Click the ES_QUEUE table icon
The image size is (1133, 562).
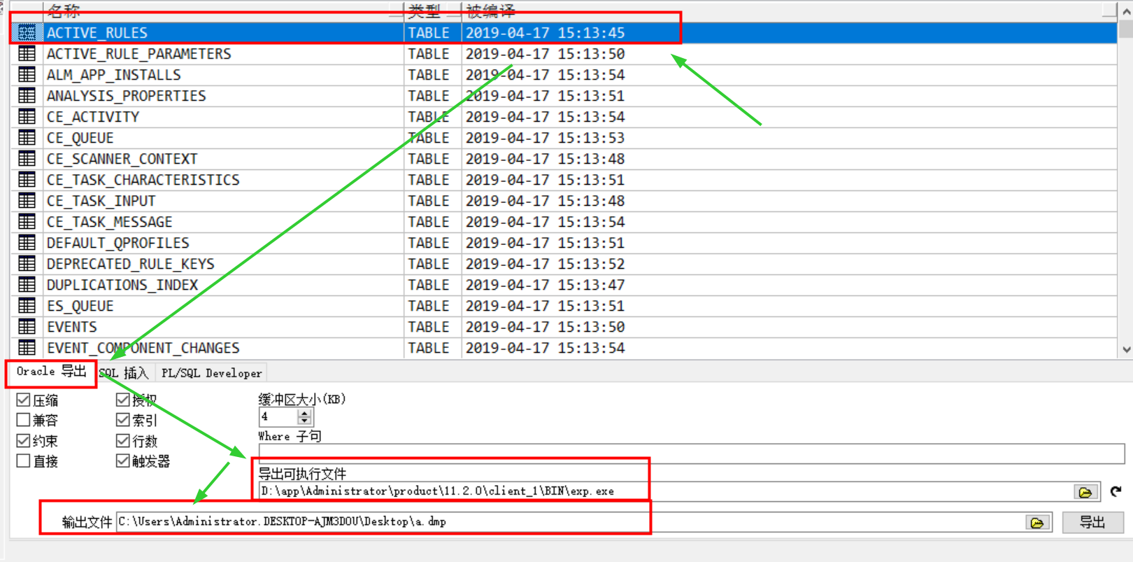coord(27,305)
